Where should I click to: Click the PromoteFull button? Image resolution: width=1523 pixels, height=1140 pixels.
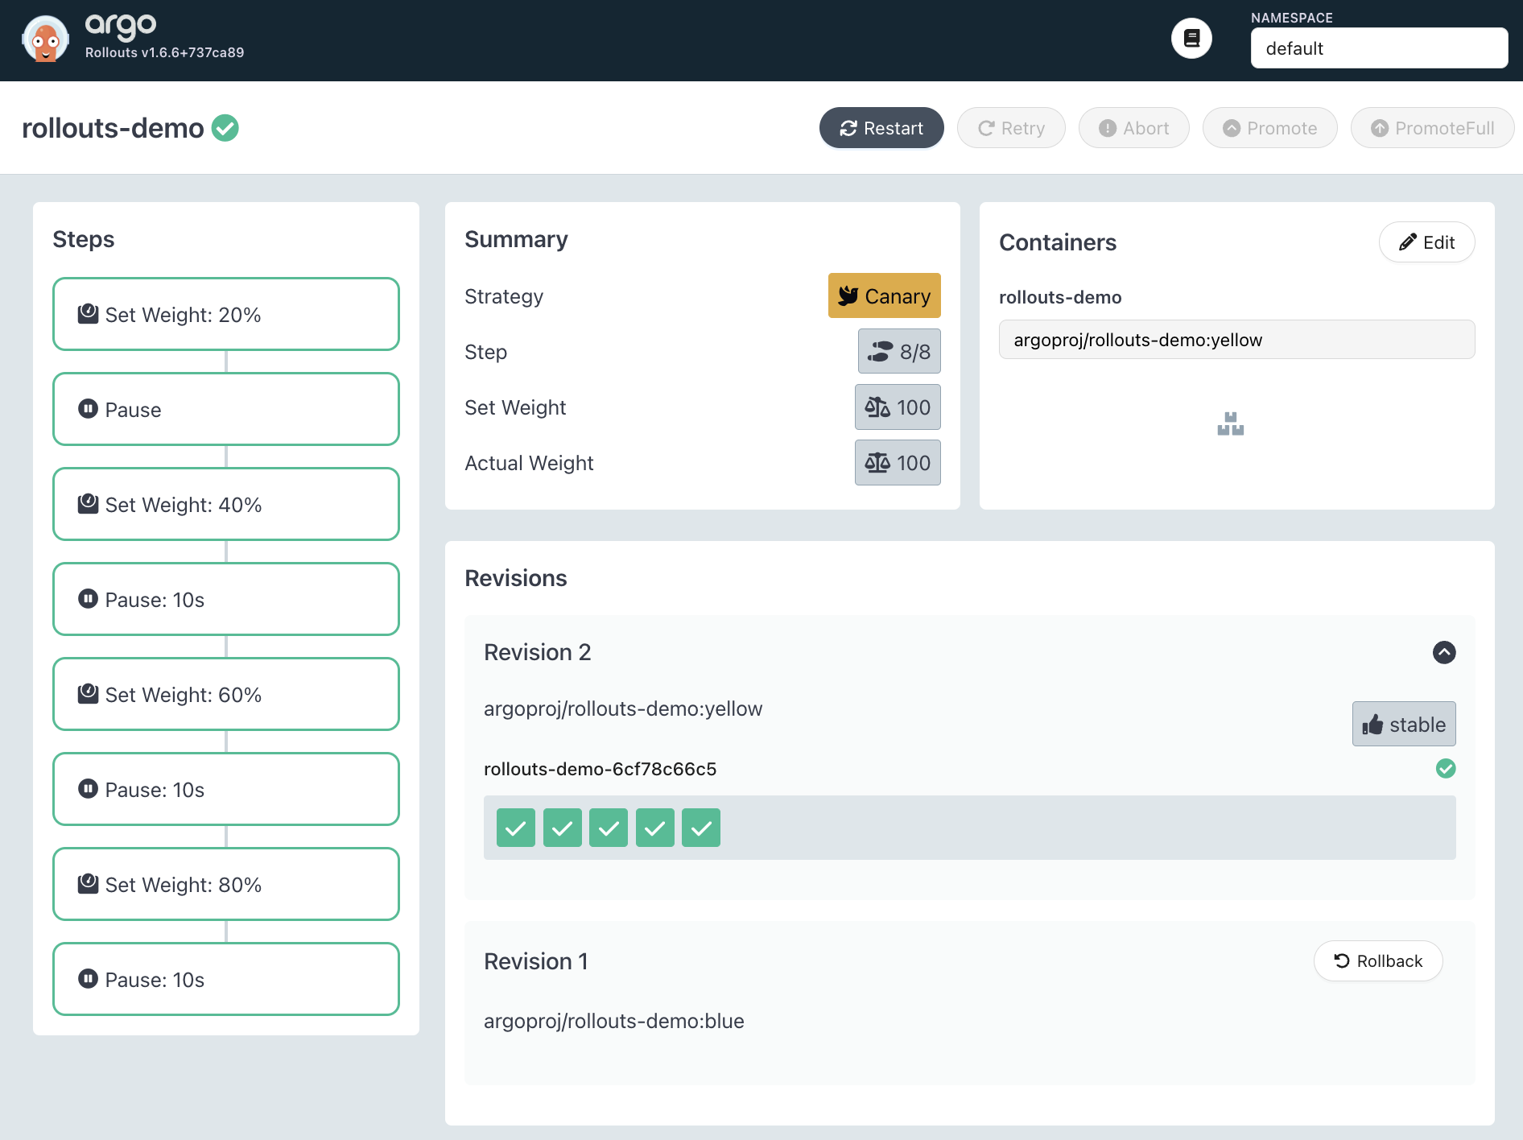(1432, 128)
